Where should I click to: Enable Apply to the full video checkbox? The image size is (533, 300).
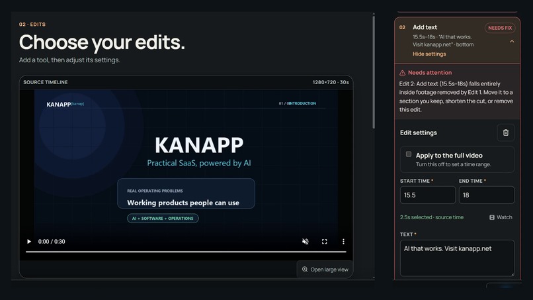coord(409,154)
